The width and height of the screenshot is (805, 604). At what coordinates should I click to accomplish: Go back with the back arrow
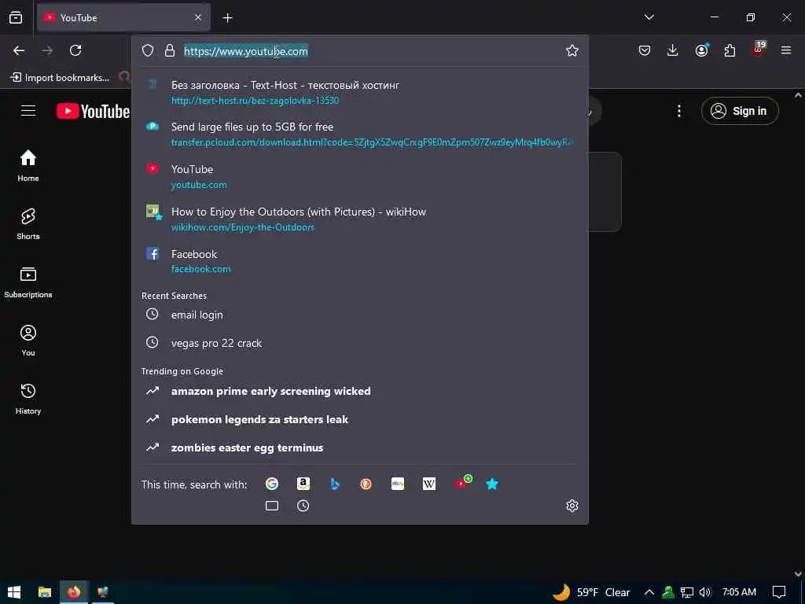tap(19, 50)
